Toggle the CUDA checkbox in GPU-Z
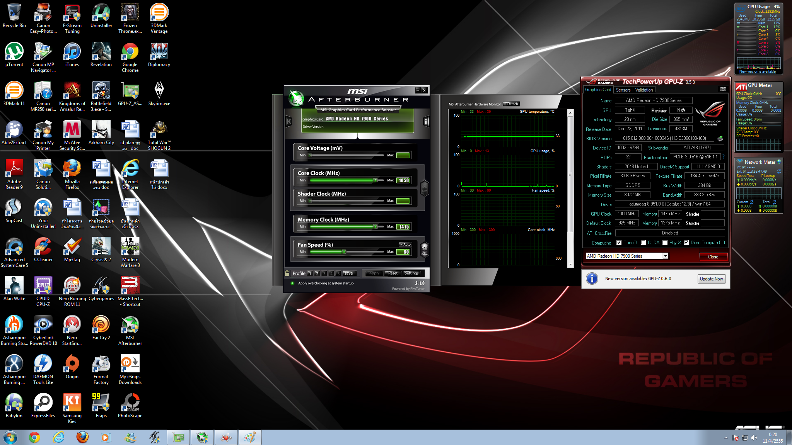 coord(643,243)
